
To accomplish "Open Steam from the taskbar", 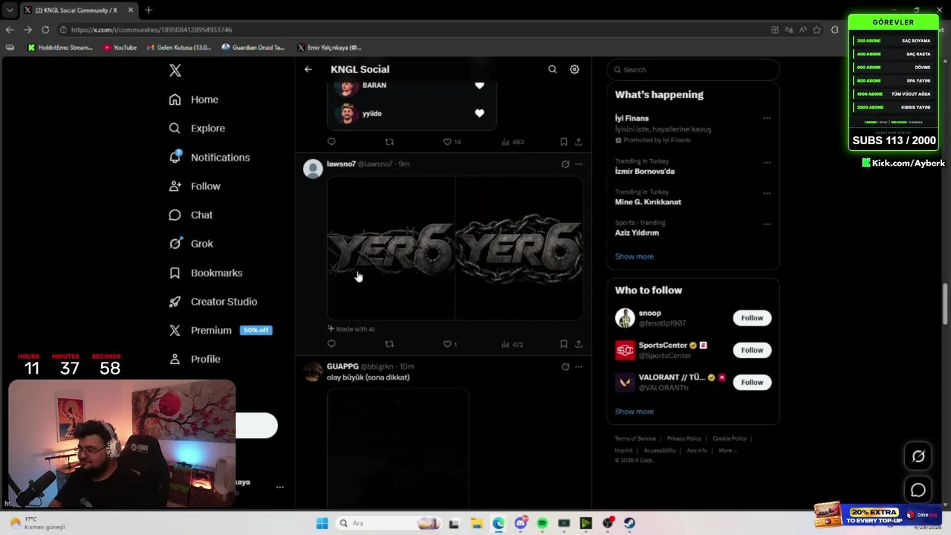I will pyautogui.click(x=629, y=523).
